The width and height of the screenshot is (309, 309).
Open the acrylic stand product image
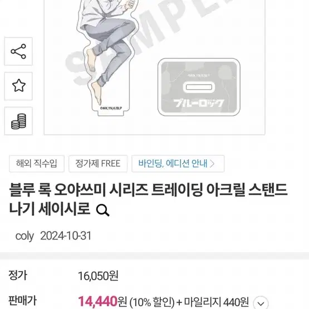pos(155,67)
